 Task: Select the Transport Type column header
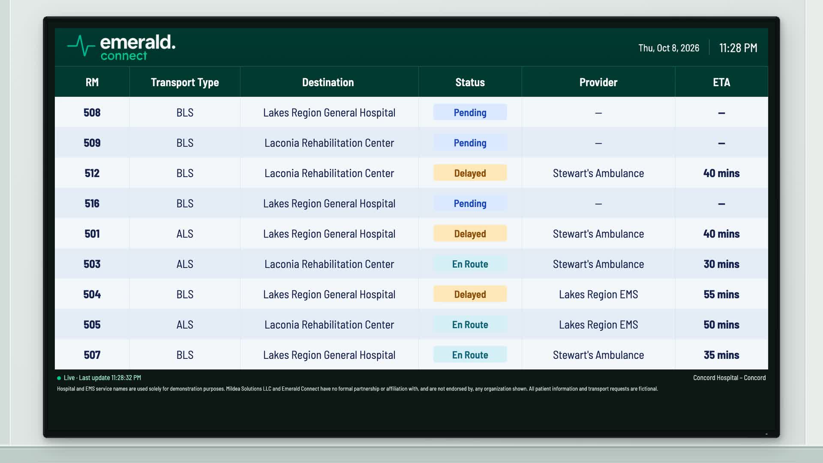coord(185,82)
